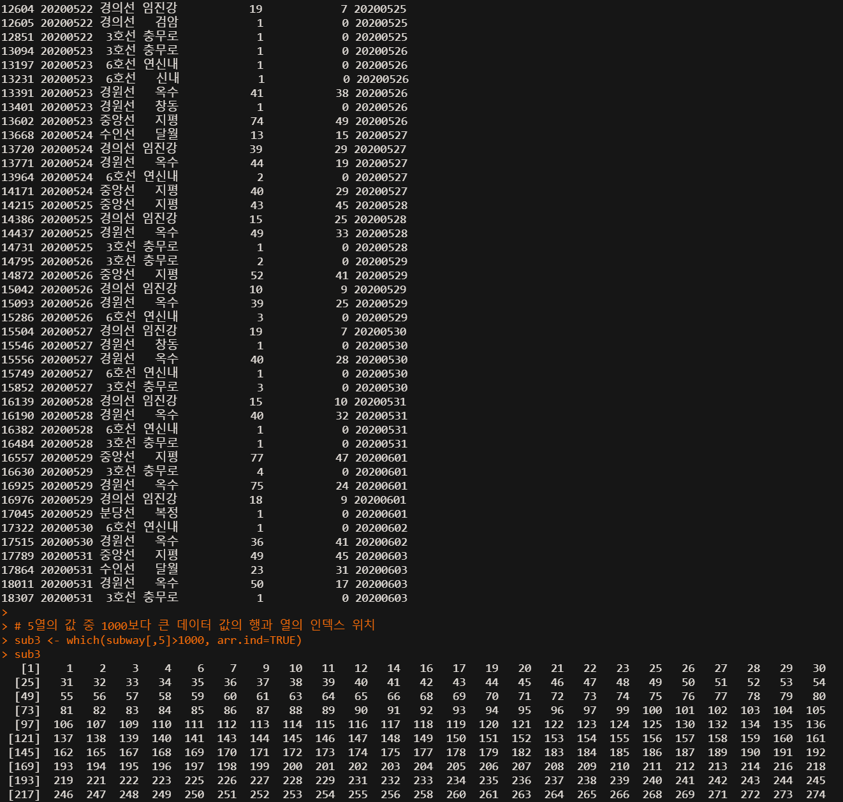
Task: Select 창동 in row 15546
Action: [x=166, y=346]
